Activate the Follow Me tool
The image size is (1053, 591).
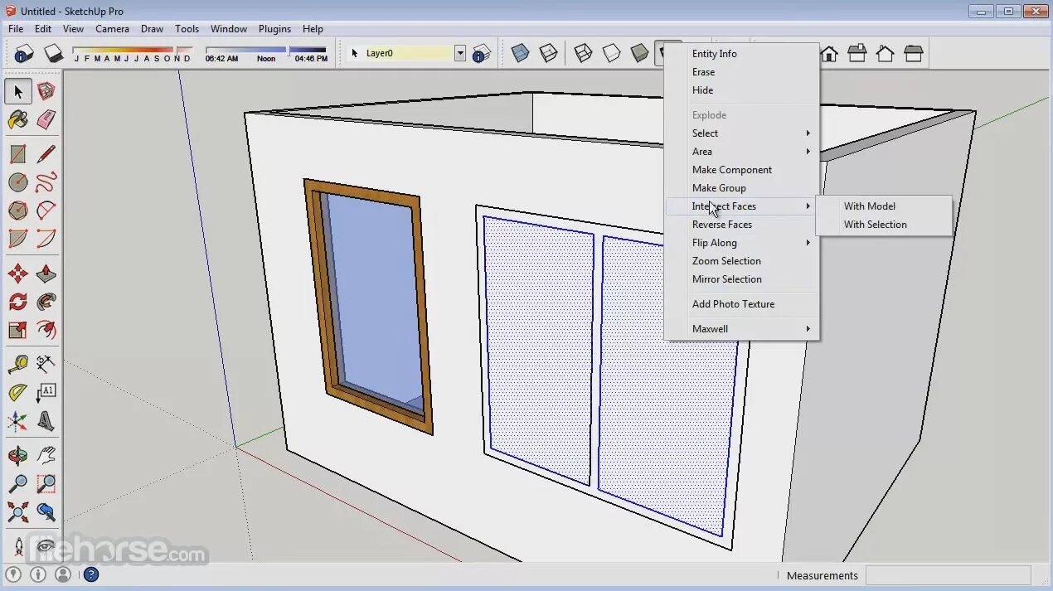[x=46, y=302]
